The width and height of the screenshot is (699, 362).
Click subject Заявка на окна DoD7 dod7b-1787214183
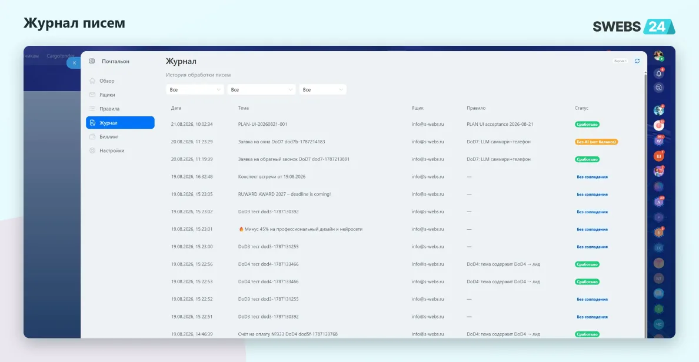point(281,142)
